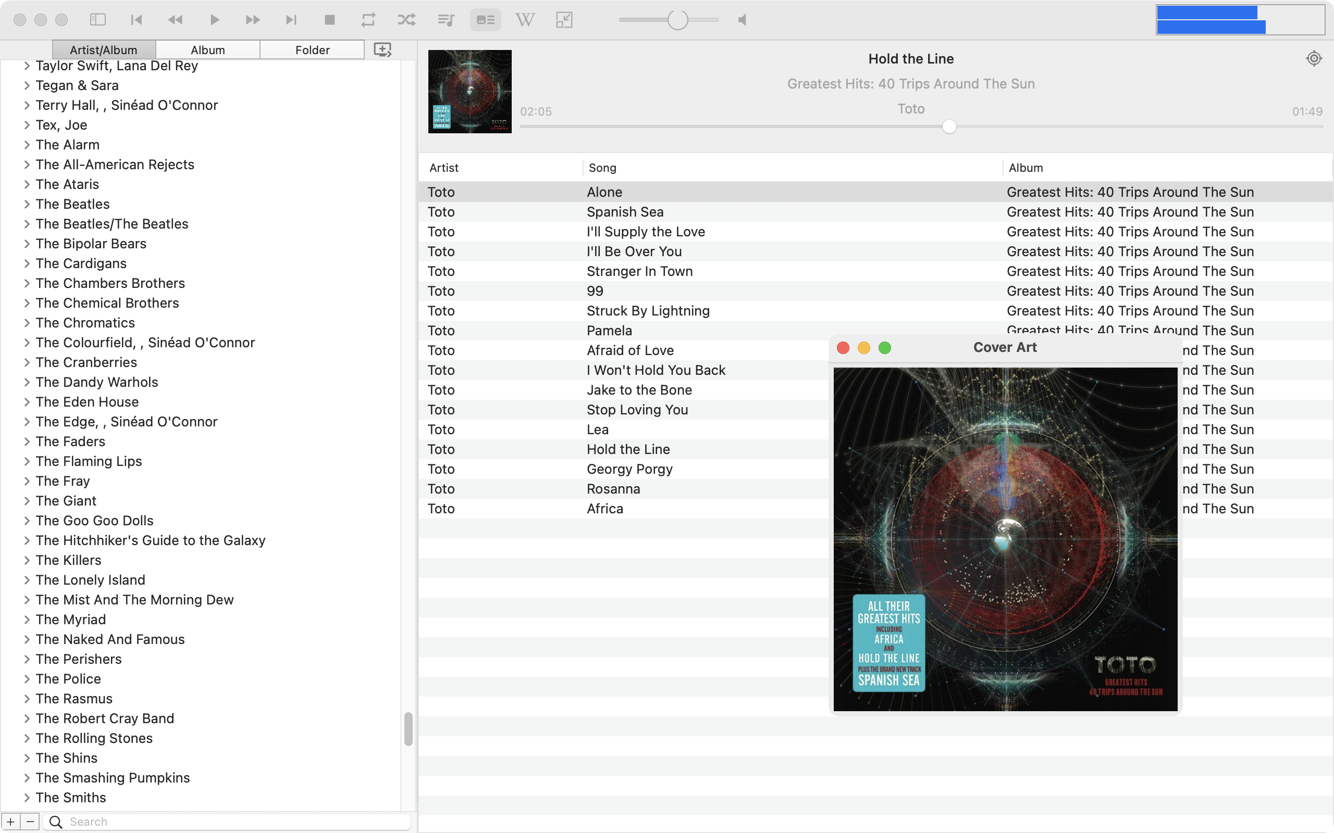Click the large Cover Art image

pos(1006,539)
